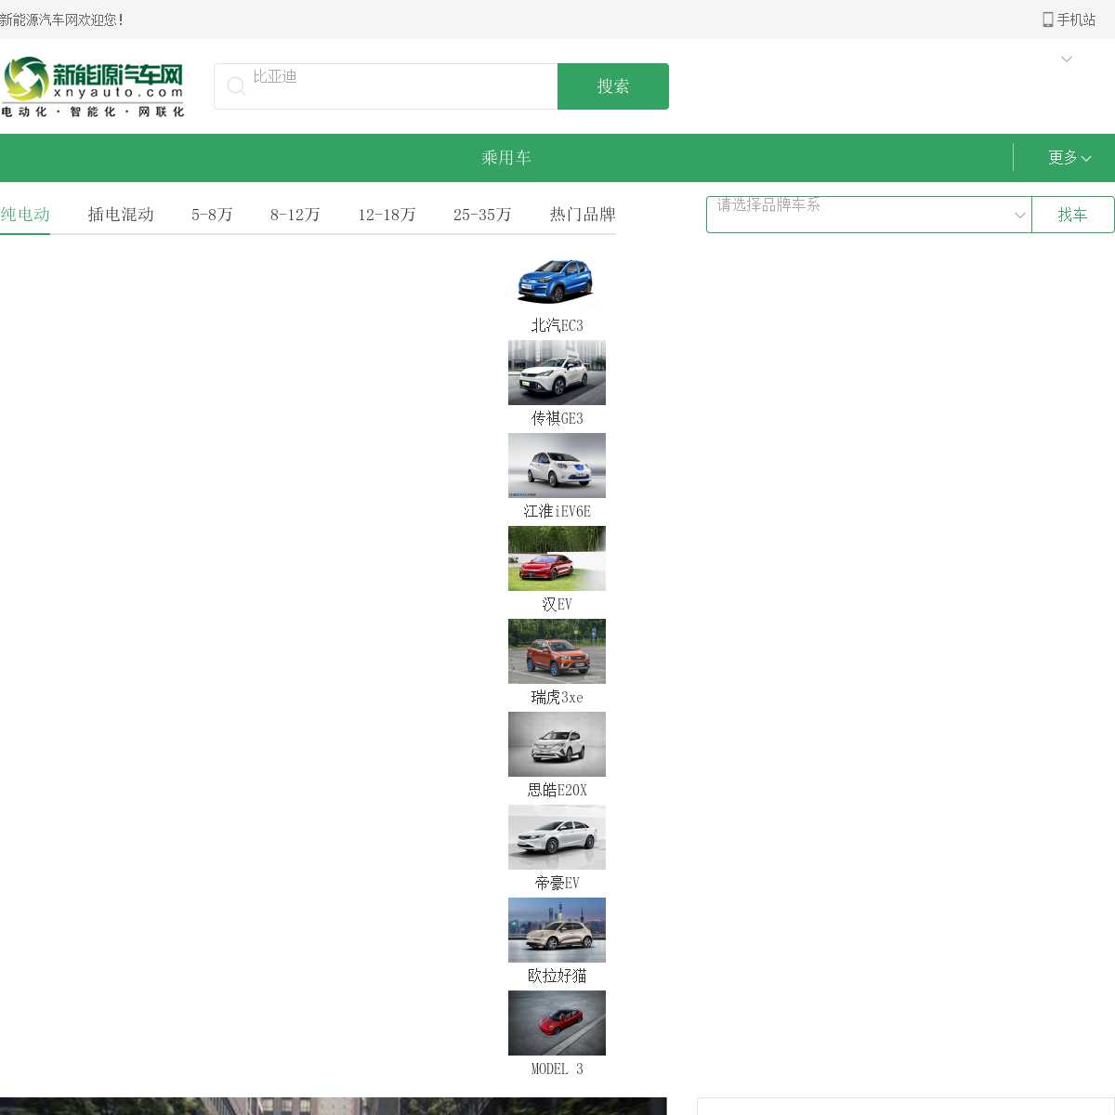Viewport: 1115px width, 1115px height.
Task: Click the red 汉EV car picture
Action: pyautogui.click(x=557, y=558)
